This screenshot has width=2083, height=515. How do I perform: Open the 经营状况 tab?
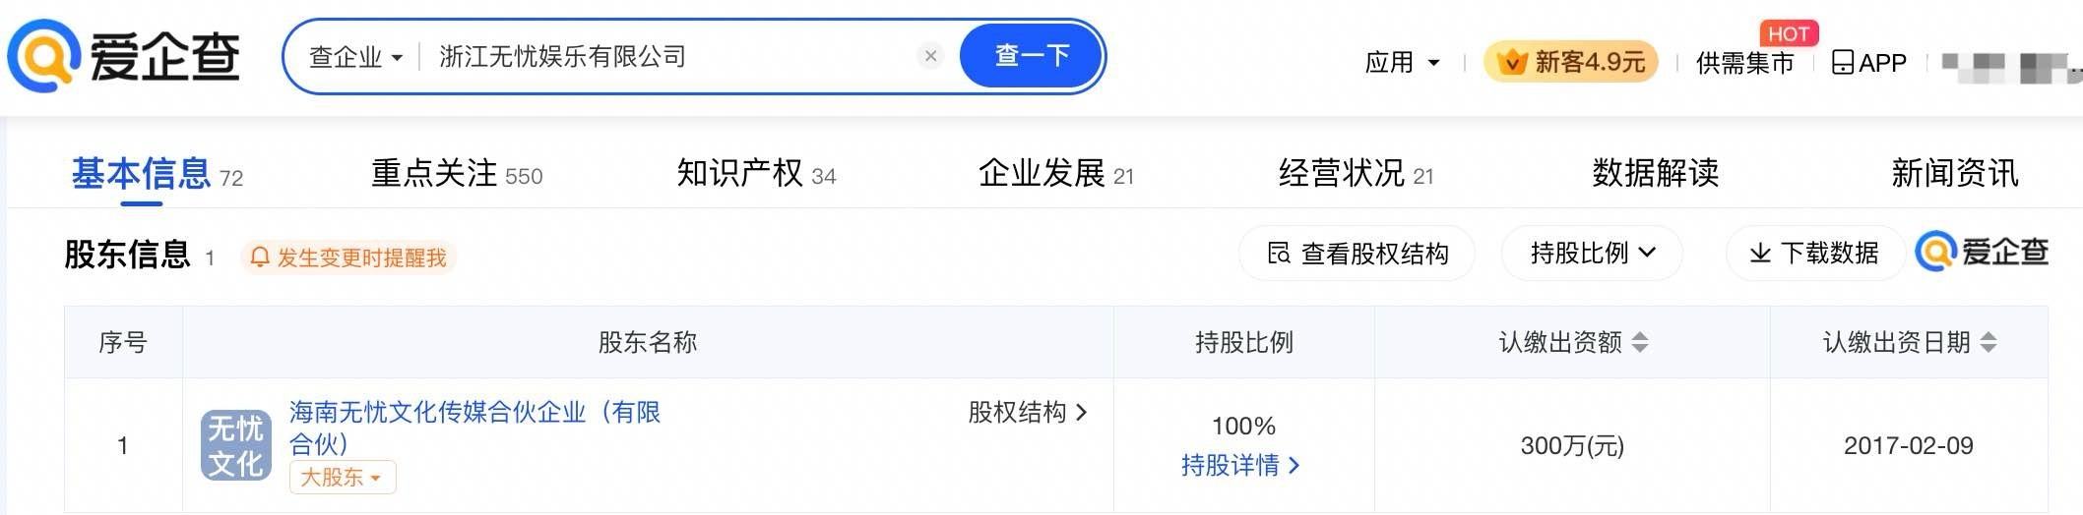point(1355,174)
